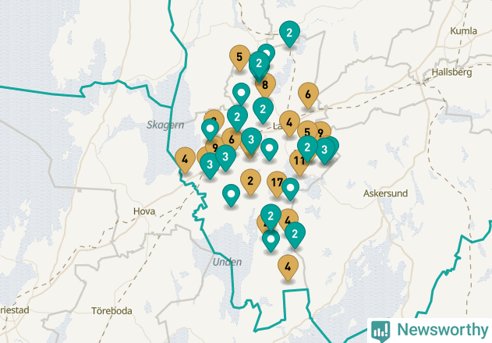Image resolution: width=492 pixels, height=343 pixels.
Task: Select the teal dot marker right of 17
Action: (x=291, y=189)
